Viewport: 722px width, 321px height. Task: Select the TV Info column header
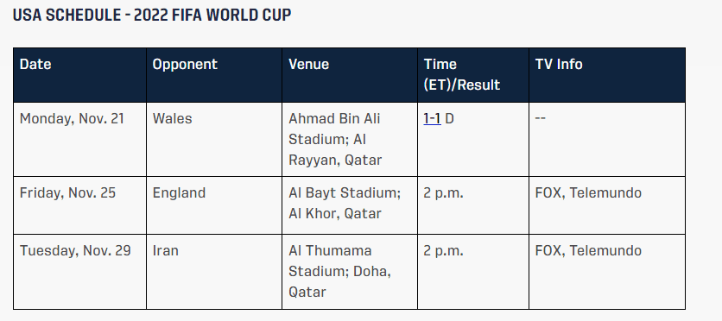click(x=607, y=75)
